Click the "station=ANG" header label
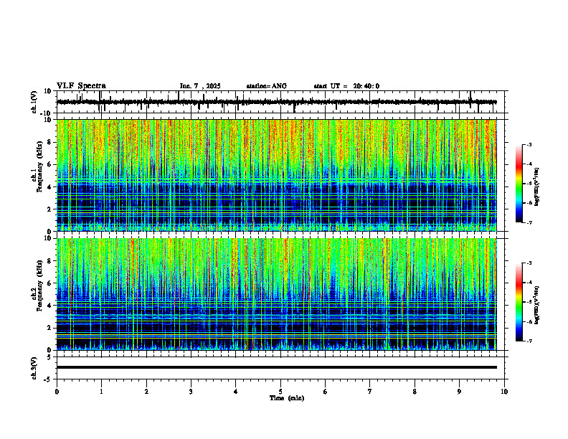This screenshot has width=568, height=439. [x=266, y=86]
